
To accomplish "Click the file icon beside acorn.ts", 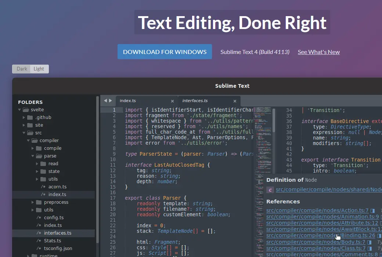I will tap(43, 187).
